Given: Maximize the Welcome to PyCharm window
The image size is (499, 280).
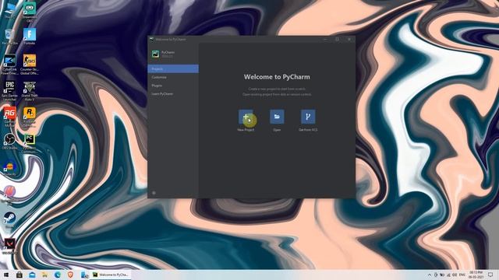Looking at the screenshot, I should (337, 40).
